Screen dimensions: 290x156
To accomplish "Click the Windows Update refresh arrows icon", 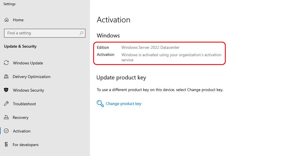I will [6, 63].
